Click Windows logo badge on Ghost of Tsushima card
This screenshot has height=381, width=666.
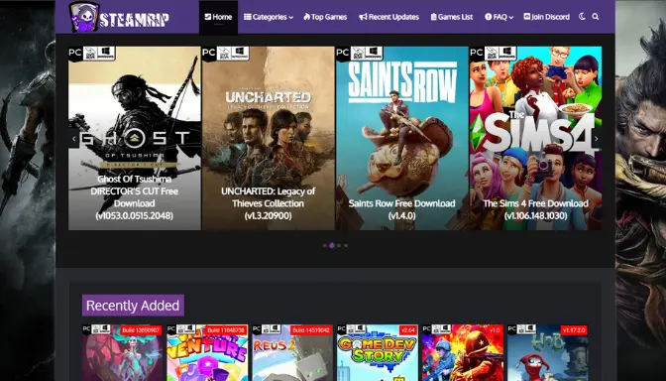[x=107, y=54]
